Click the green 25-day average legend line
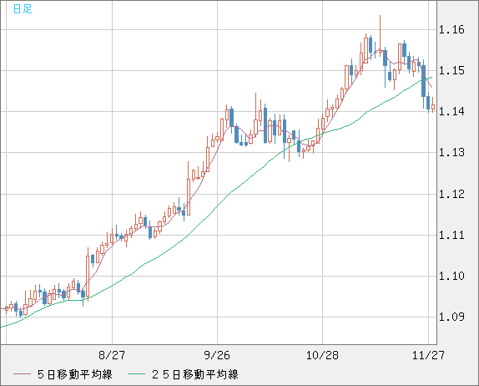 point(136,374)
